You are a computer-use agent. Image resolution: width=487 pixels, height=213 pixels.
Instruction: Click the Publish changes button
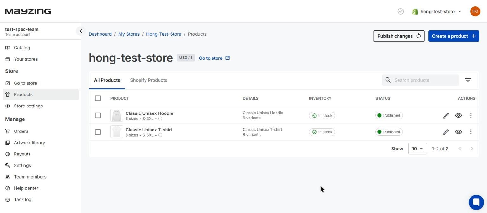coord(399,36)
